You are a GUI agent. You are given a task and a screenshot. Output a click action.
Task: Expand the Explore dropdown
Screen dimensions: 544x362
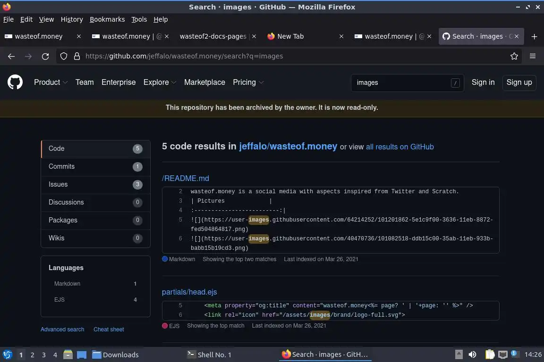[160, 82]
